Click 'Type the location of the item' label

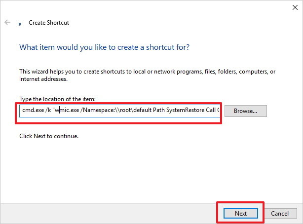[x=57, y=99]
